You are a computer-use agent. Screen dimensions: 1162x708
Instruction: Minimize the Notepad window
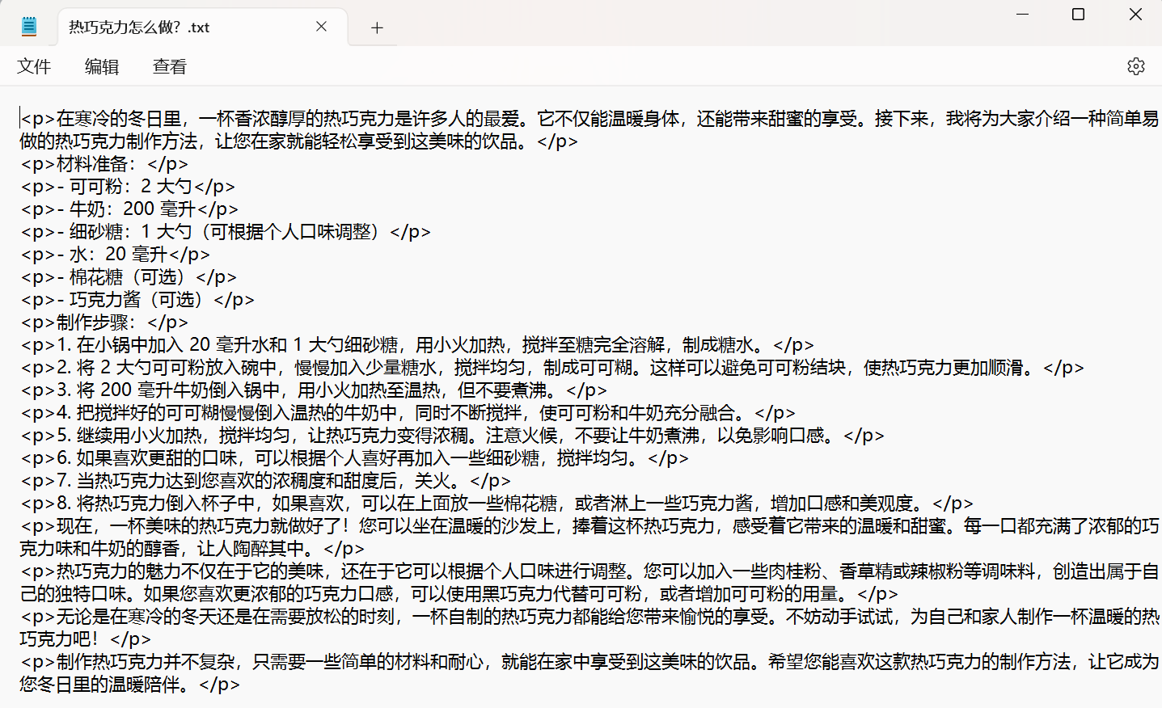[x=1022, y=15]
